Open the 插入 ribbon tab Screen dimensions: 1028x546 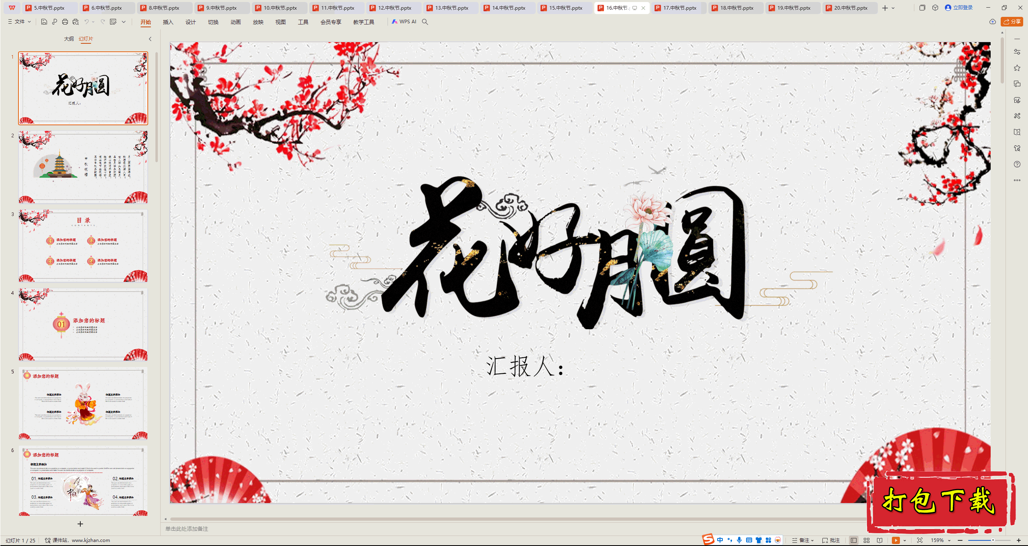(168, 22)
